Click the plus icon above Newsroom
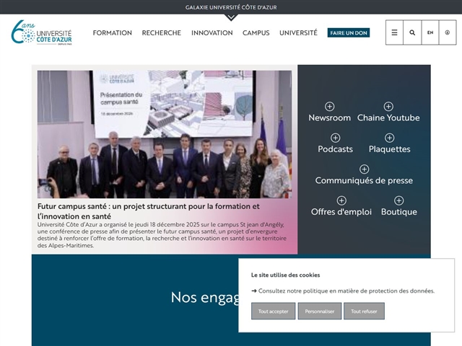The image size is (462, 346). [329, 107]
